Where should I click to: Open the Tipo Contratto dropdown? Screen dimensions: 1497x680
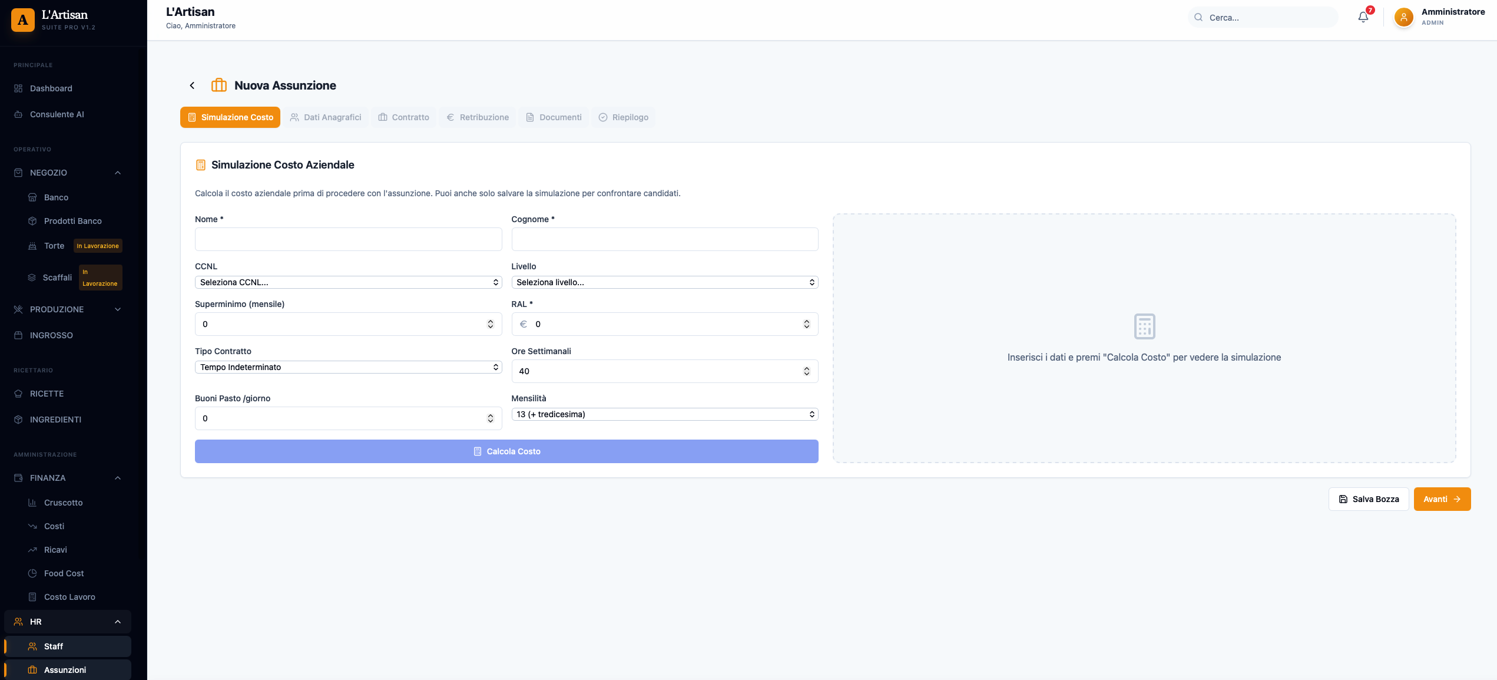point(348,367)
